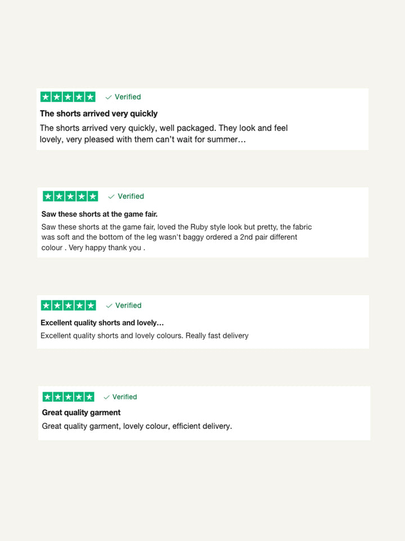Select the "Really fast delivery" review text
The height and width of the screenshot is (541, 405).
click(x=144, y=335)
